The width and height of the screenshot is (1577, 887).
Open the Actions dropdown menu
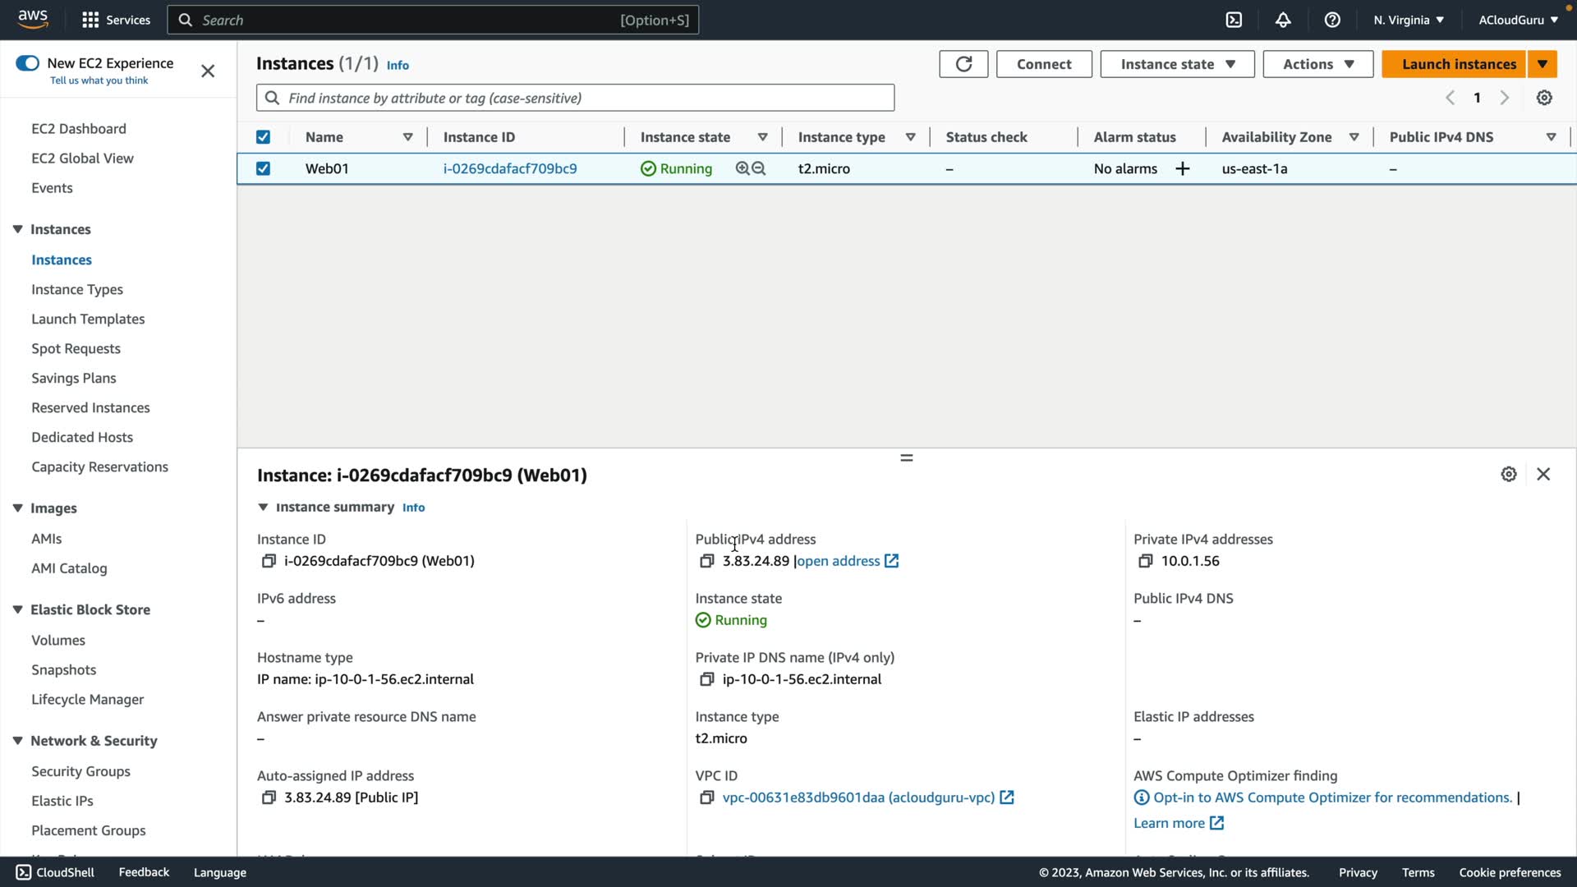click(1317, 64)
